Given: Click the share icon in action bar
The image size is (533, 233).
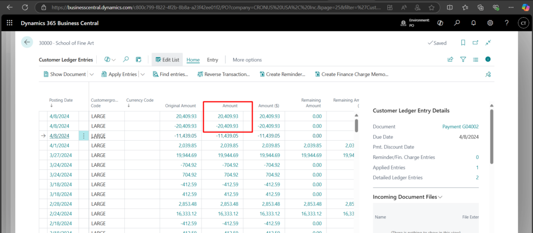Looking at the screenshot, I should pyautogui.click(x=450, y=60).
